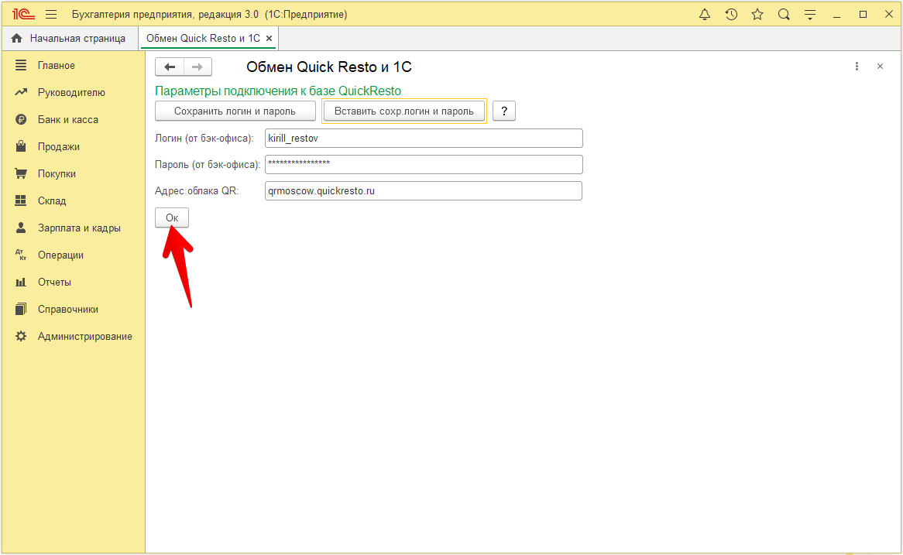Go forward with the right arrow button
Screen dimensions: 903x555
click(x=197, y=67)
